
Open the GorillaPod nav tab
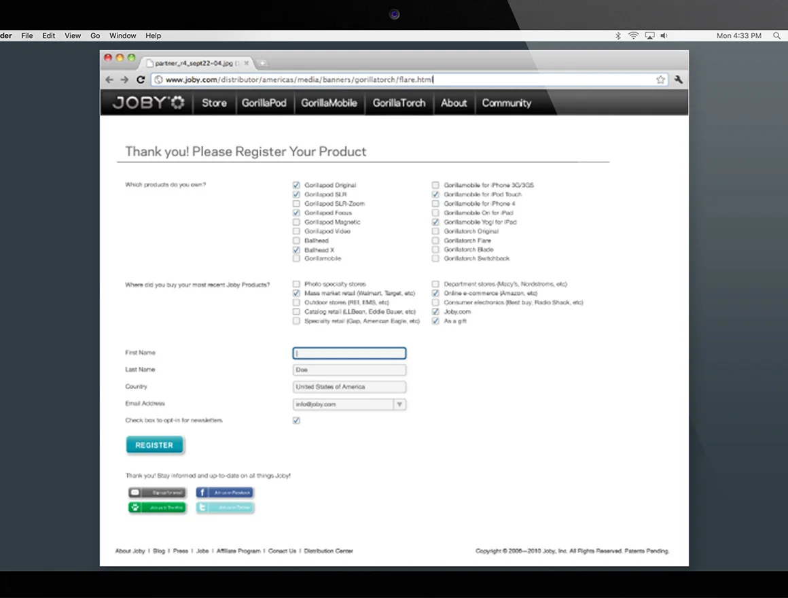click(x=264, y=103)
